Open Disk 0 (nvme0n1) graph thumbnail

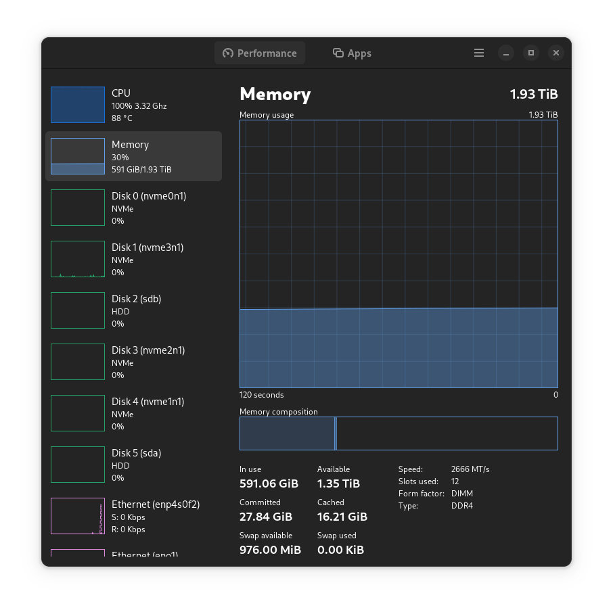click(x=78, y=208)
